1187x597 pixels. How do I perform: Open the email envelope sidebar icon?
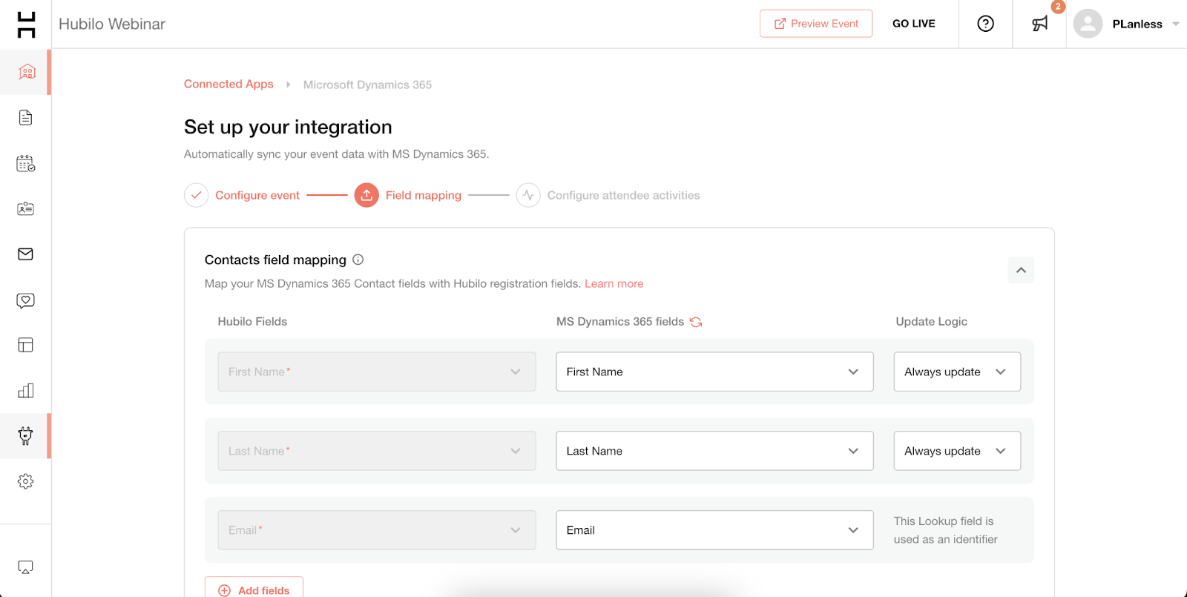26,254
